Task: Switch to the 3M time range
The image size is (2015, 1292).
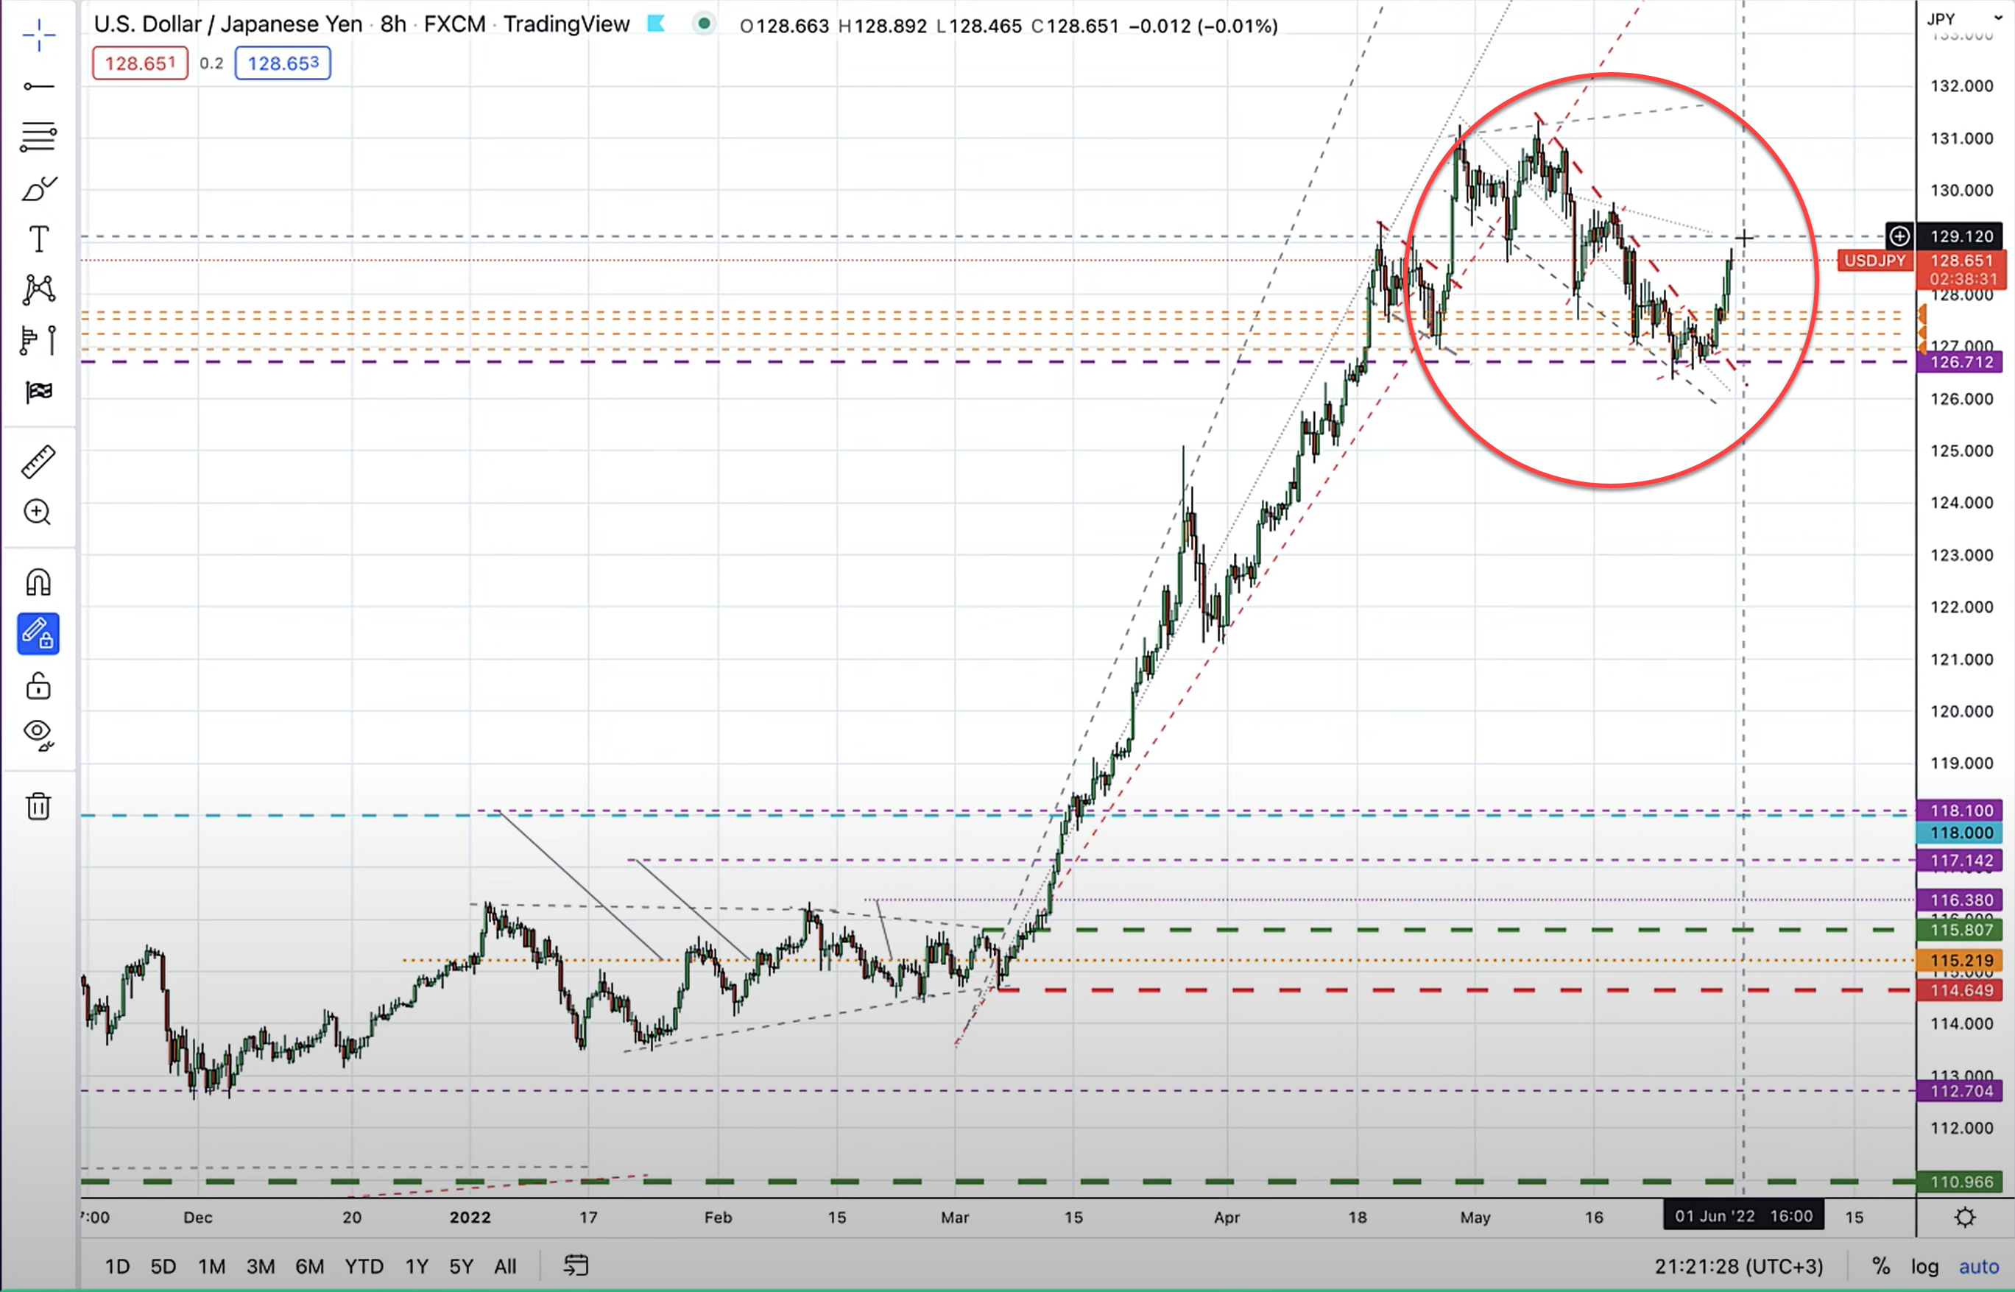Action: 260,1266
